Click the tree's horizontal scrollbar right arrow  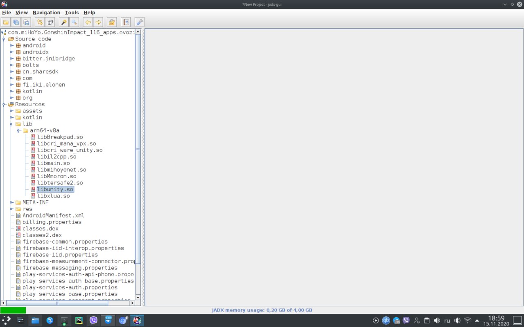click(x=132, y=303)
